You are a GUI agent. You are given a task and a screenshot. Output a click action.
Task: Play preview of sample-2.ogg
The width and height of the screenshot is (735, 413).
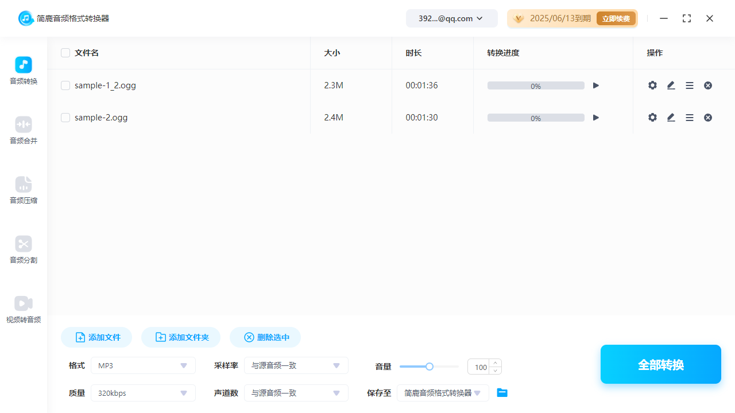pyautogui.click(x=595, y=117)
